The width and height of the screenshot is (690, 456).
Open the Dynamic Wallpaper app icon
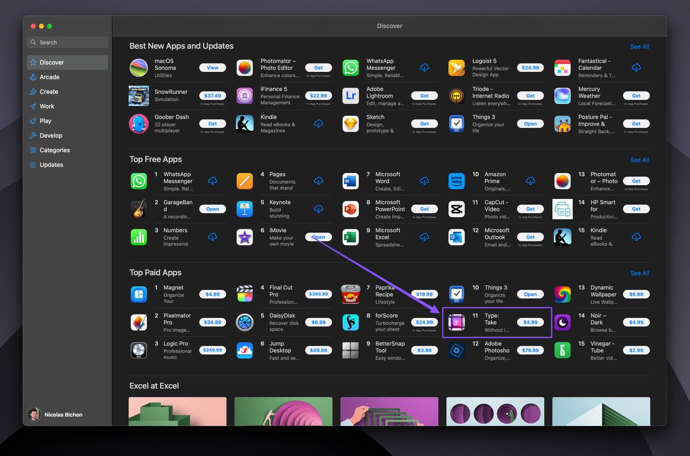(562, 294)
